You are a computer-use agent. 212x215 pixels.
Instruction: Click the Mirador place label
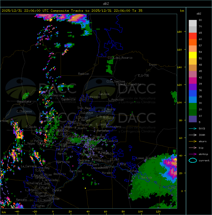click(108, 173)
